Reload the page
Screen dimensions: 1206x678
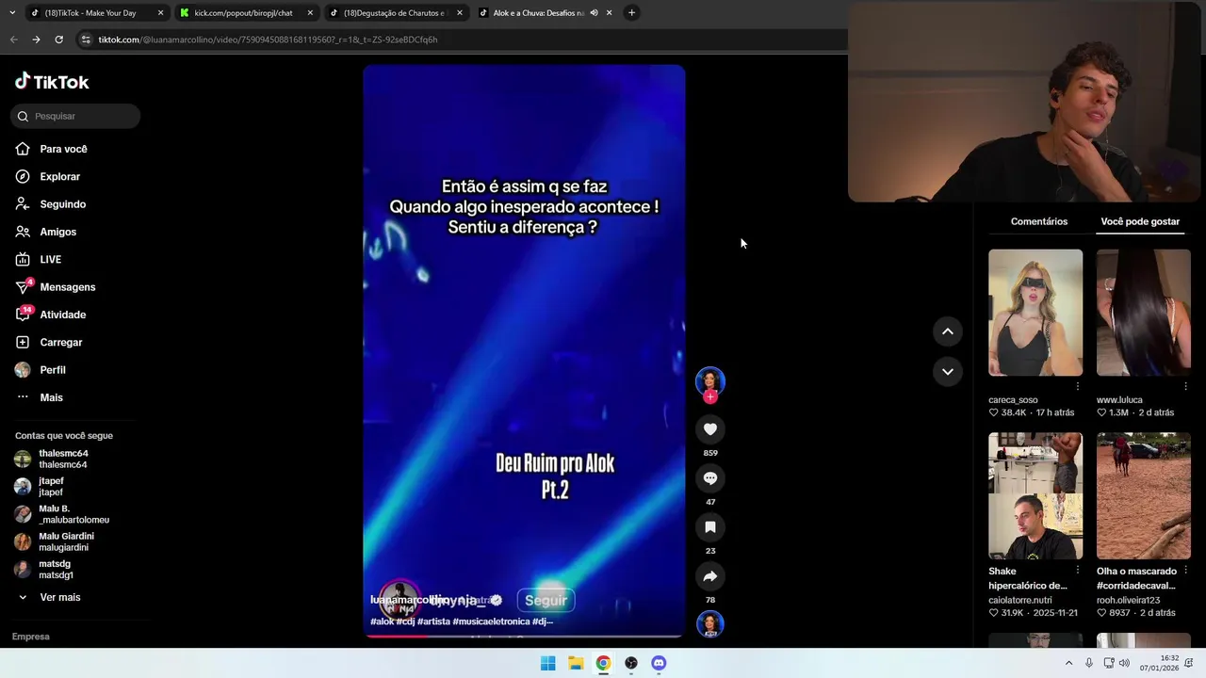pyautogui.click(x=58, y=40)
